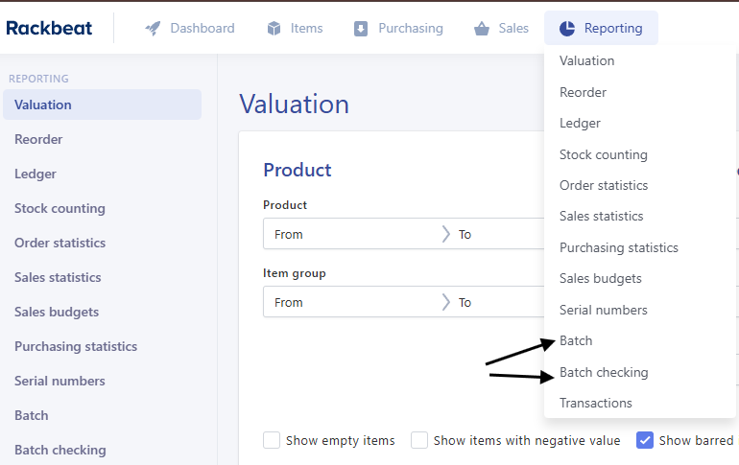Open the Item group From field
This screenshot has width=739, height=465.
click(350, 302)
